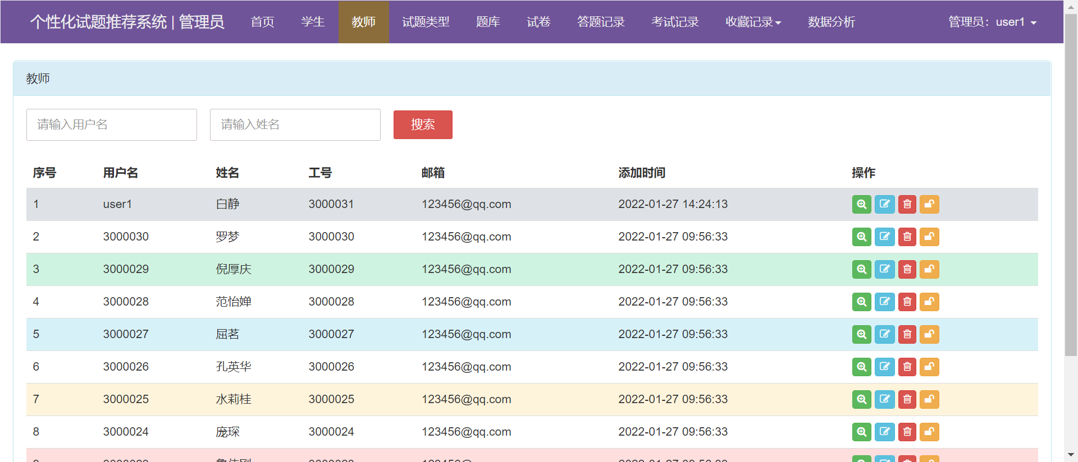This screenshot has width=1078, height=462.
Task: Click the name cell 范怡婵
Action: click(234, 302)
